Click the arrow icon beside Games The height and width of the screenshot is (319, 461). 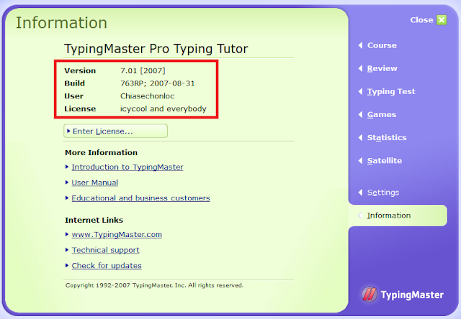click(360, 115)
